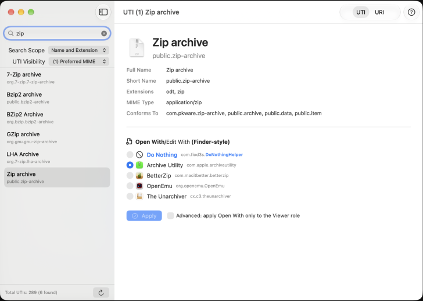
Task: Click the DoNothingHelper bundle identifier link
Action: click(224, 154)
